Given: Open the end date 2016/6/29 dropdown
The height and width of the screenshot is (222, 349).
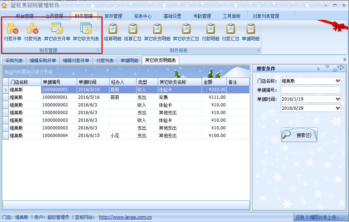Looking at the screenshot, I should tap(338, 108).
